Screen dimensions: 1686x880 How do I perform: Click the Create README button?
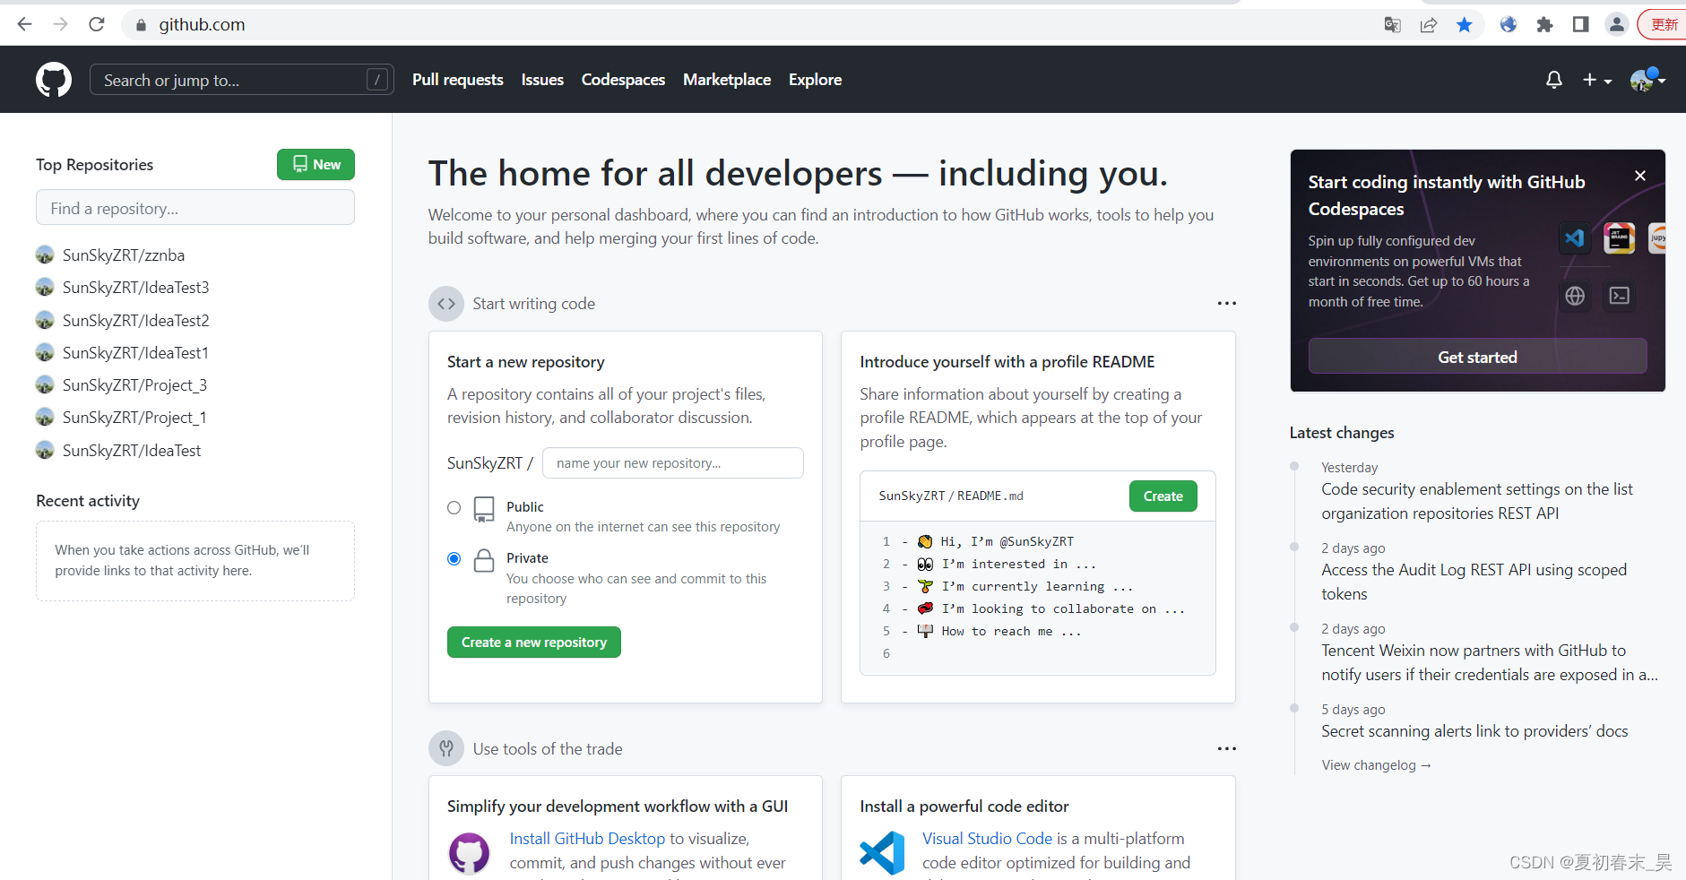tap(1163, 496)
